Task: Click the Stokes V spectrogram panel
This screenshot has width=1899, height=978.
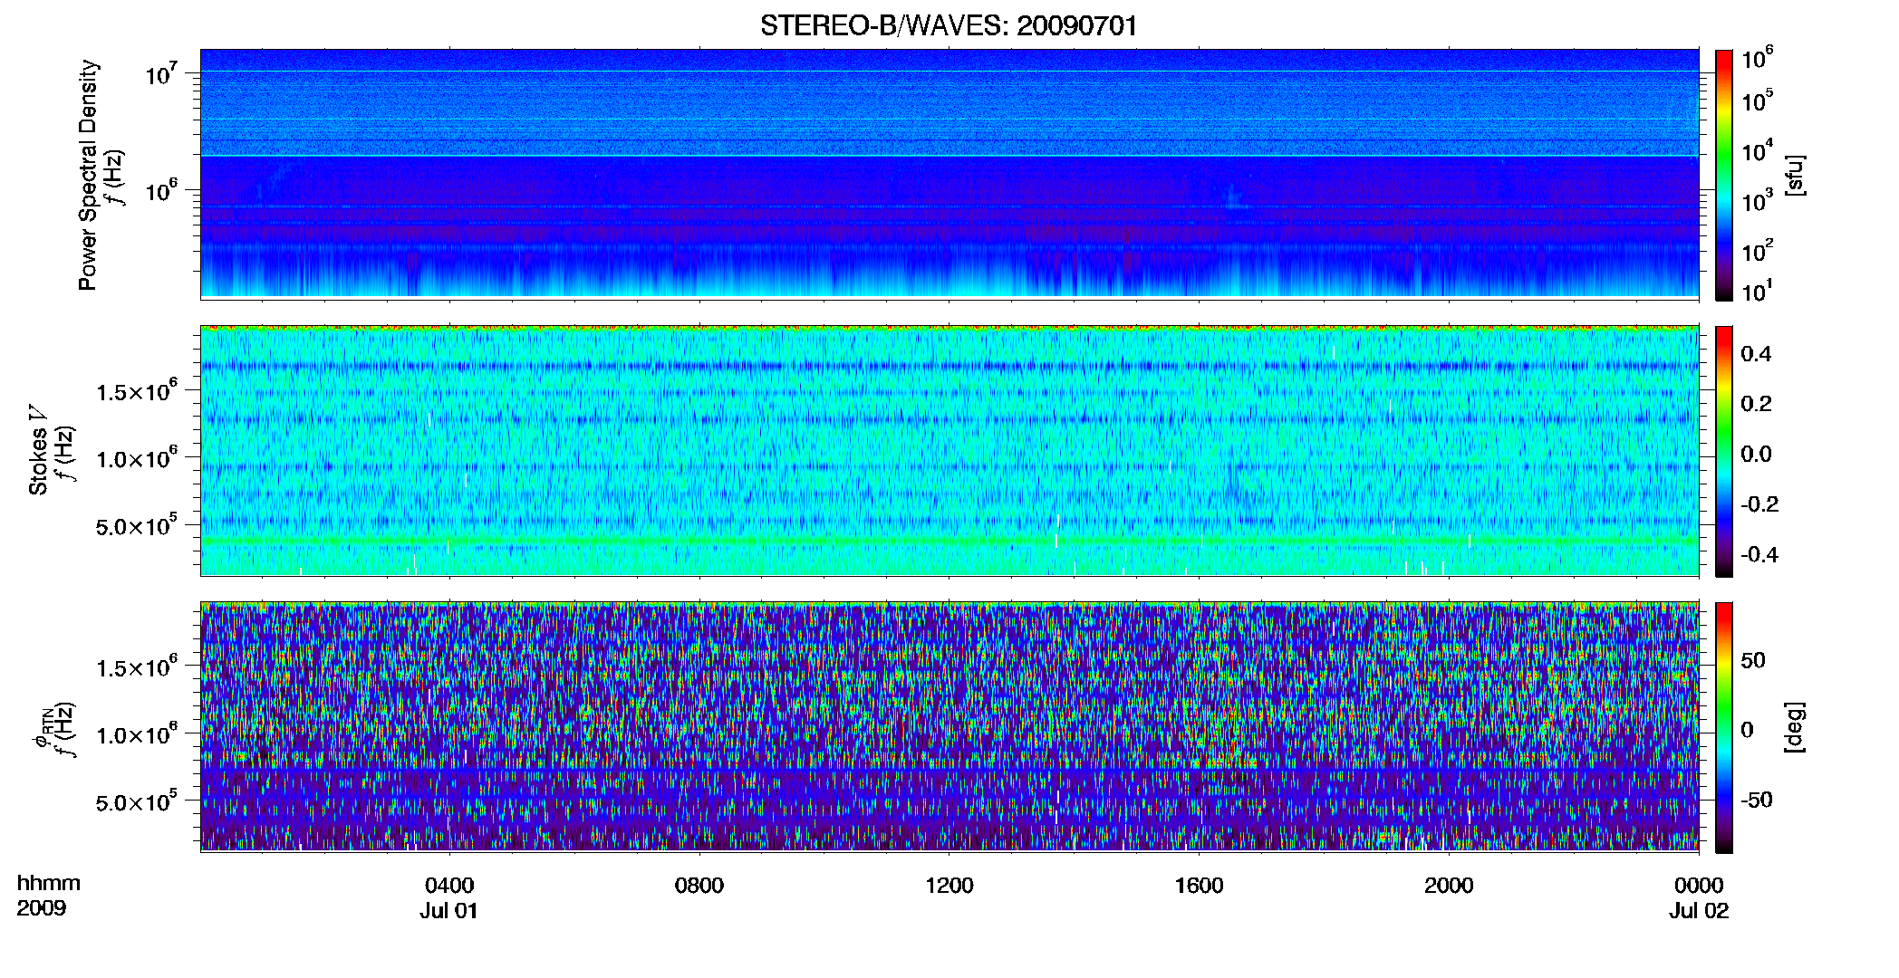Action: [x=949, y=451]
